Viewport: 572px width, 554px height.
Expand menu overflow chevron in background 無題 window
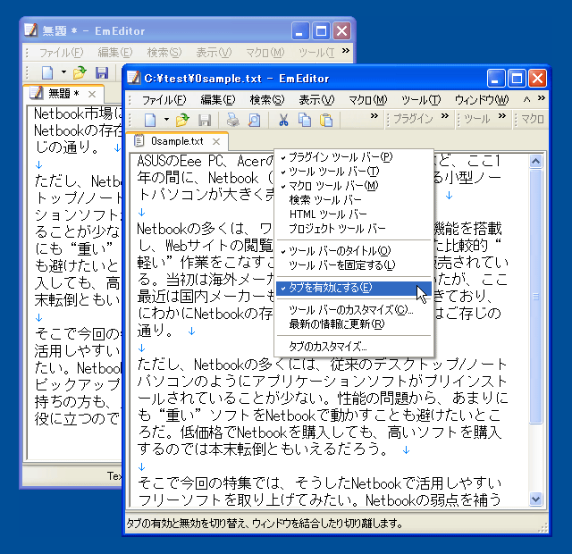[346, 51]
